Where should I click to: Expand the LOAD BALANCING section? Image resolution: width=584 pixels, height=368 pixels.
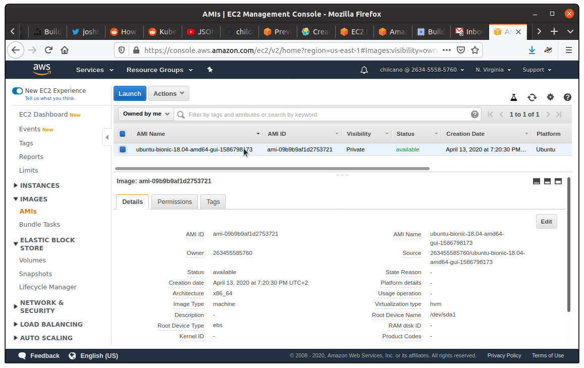(x=48, y=325)
